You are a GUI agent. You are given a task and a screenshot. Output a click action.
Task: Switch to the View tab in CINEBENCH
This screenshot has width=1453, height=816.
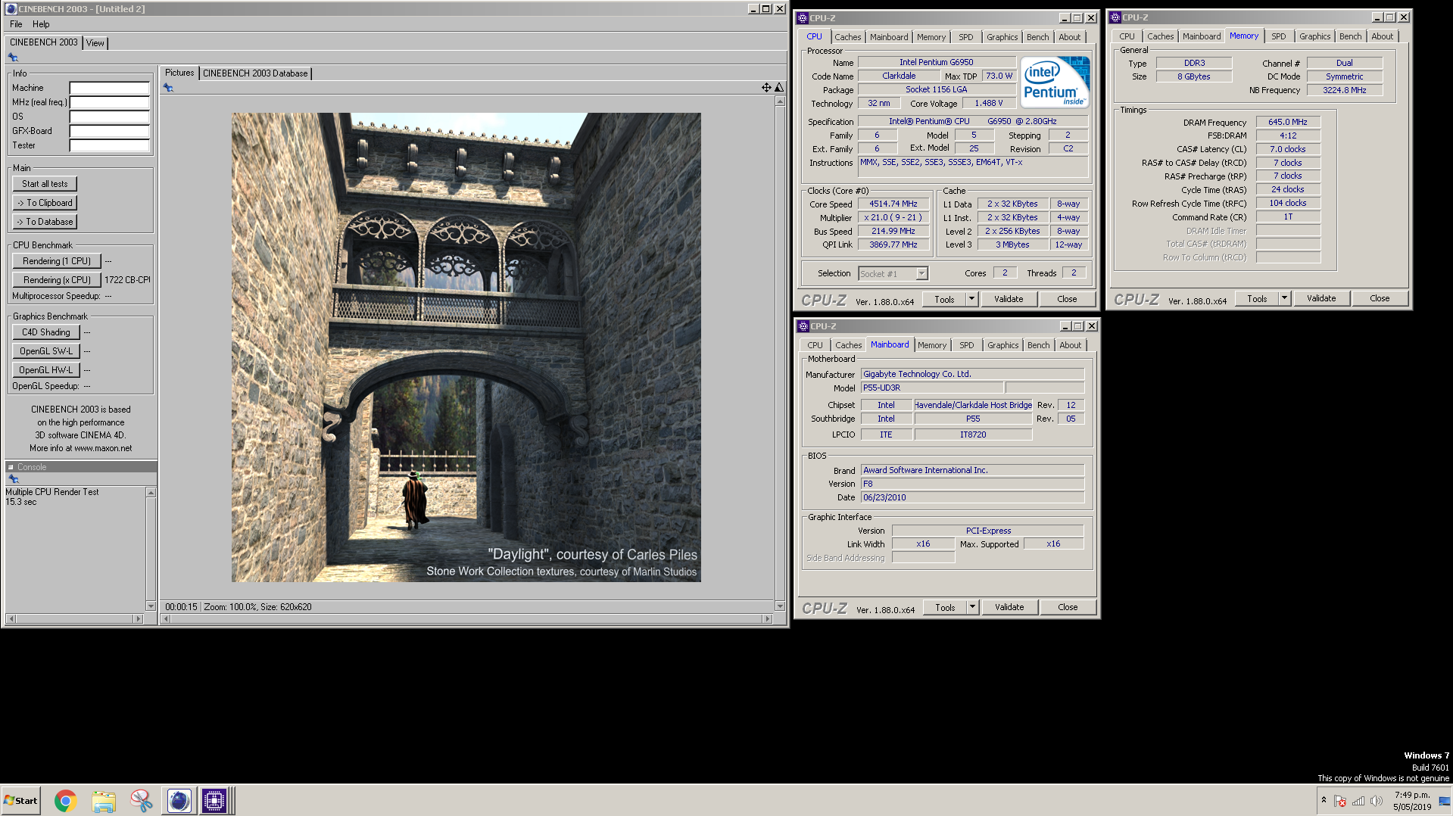coord(95,43)
